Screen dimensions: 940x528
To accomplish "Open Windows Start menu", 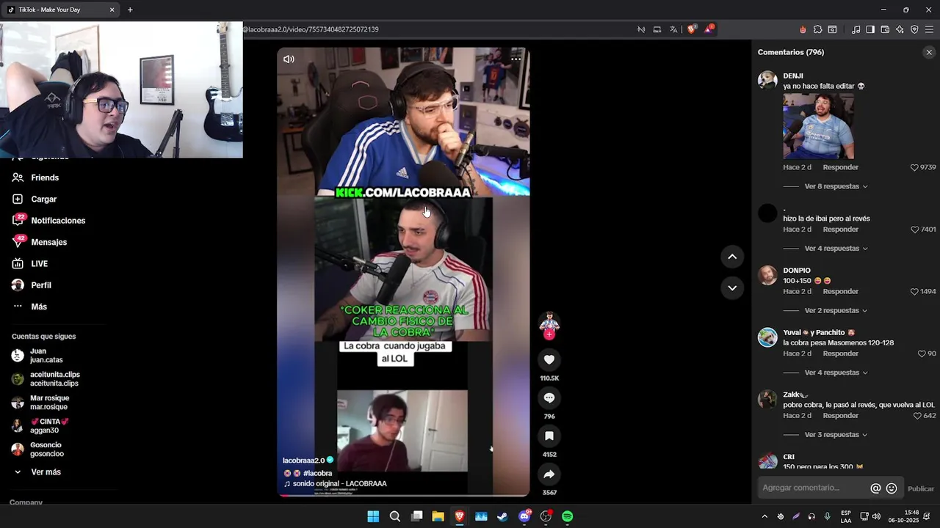I will 373,516.
